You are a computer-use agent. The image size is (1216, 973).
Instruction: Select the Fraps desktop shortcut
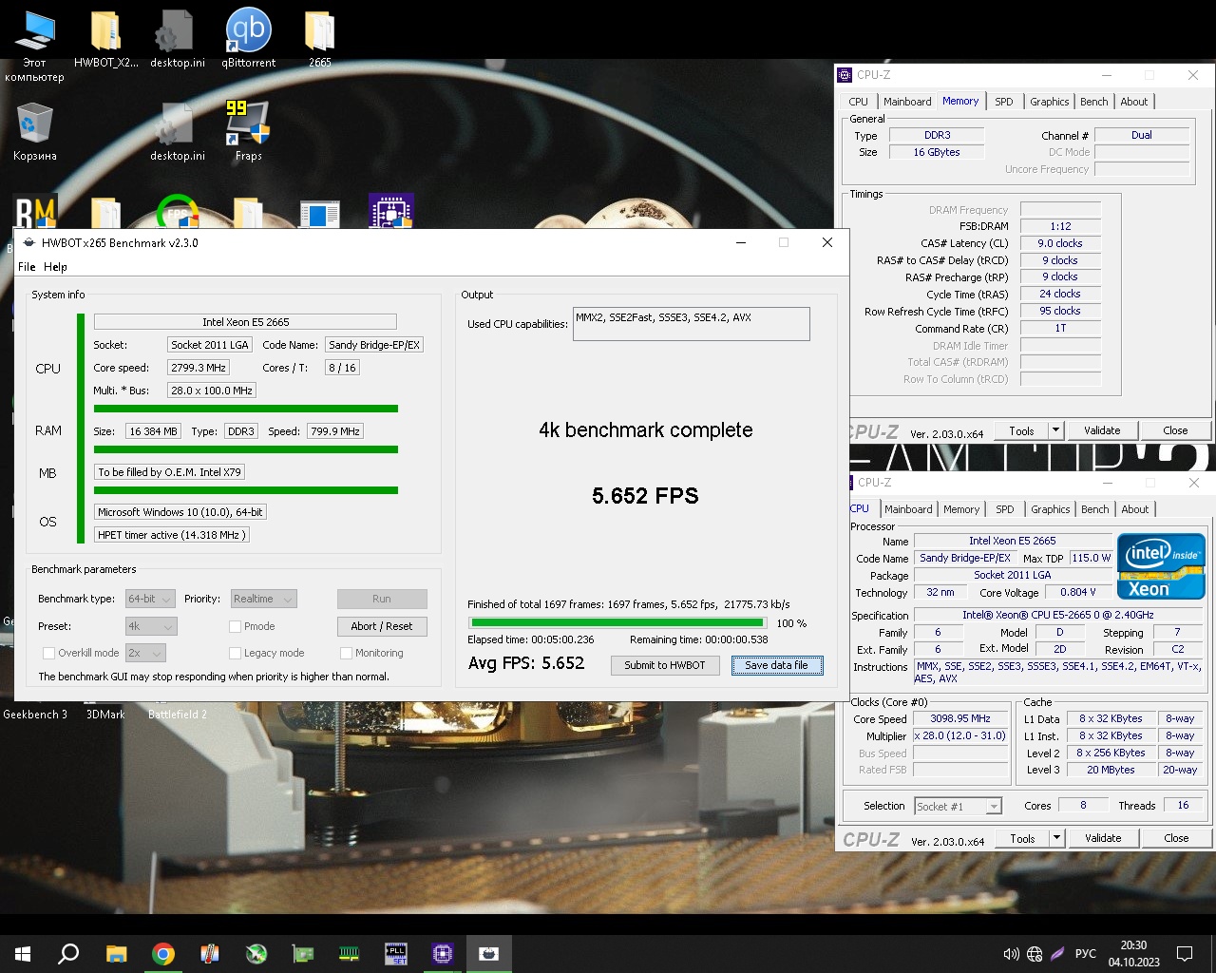click(x=249, y=131)
